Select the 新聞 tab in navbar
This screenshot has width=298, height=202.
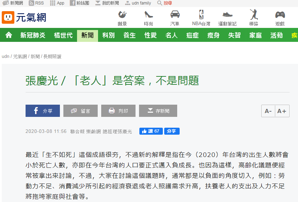click(88, 36)
